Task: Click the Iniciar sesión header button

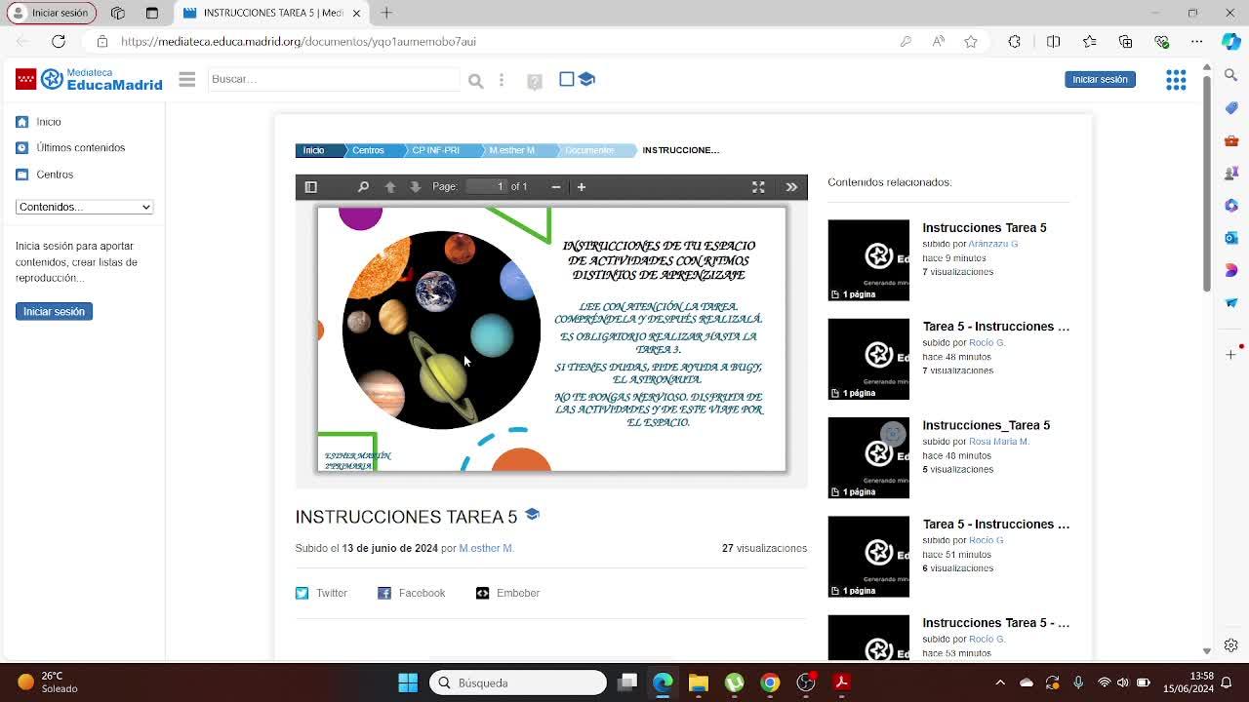Action: point(1100,79)
